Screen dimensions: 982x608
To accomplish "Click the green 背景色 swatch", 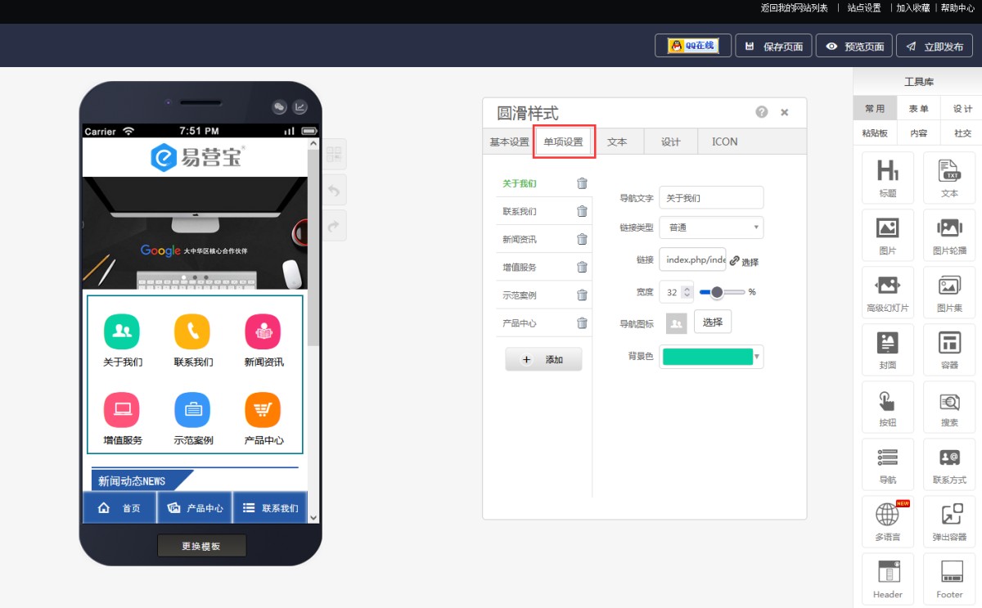I will pos(707,356).
